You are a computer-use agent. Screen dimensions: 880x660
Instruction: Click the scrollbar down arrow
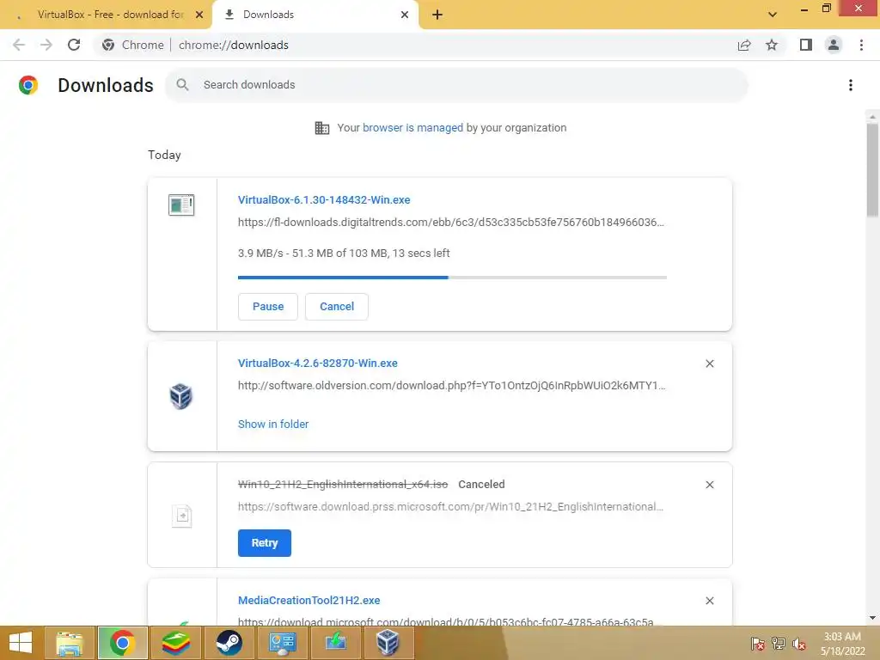[x=872, y=618]
